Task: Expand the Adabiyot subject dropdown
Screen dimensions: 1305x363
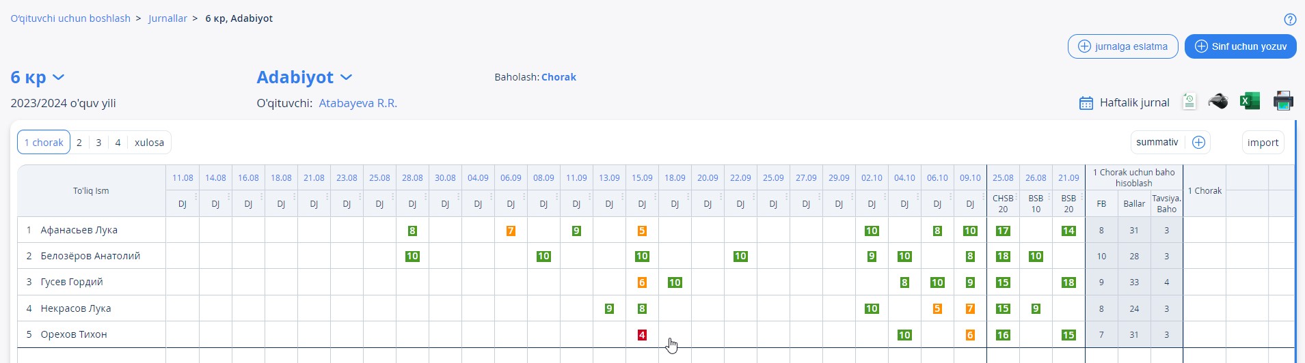Action: pos(346,78)
